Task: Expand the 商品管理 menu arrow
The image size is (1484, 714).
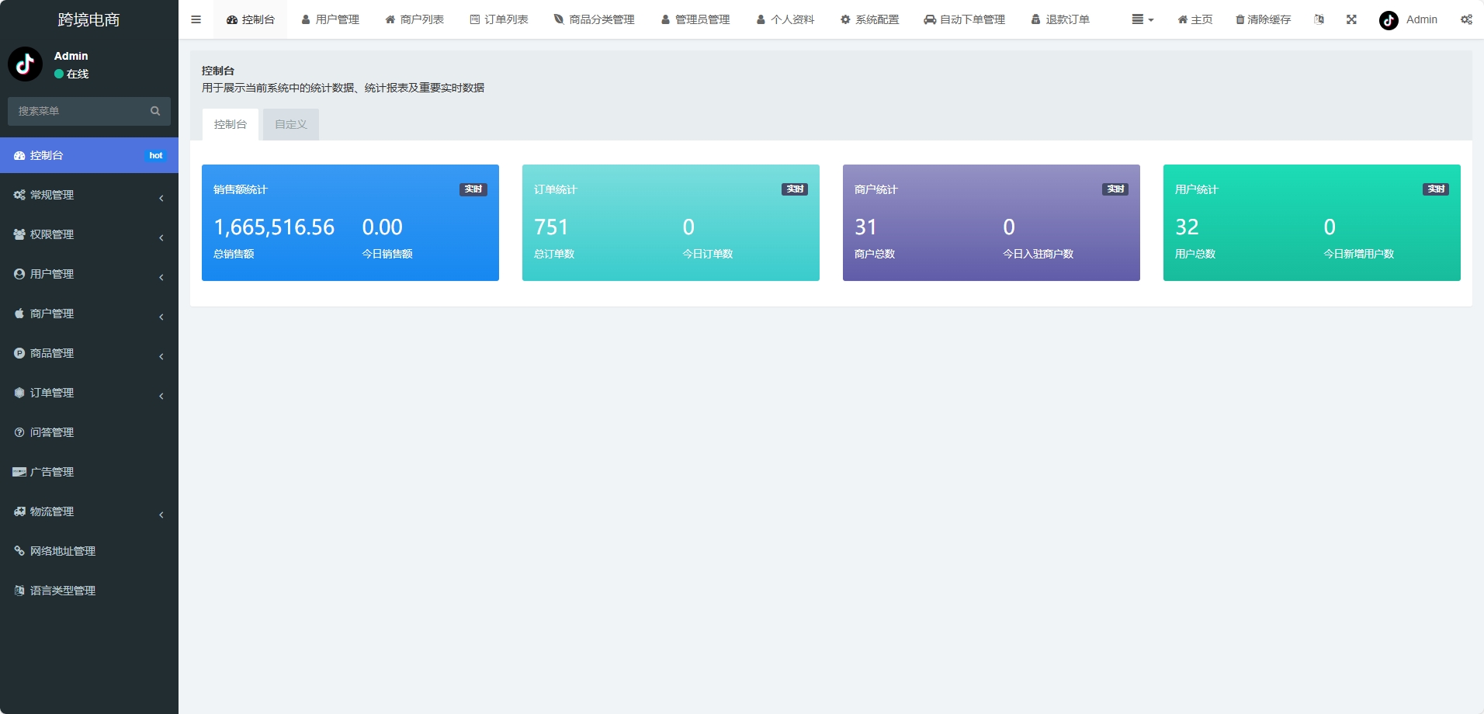Action: pyautogui.click(x=161, y=356)
